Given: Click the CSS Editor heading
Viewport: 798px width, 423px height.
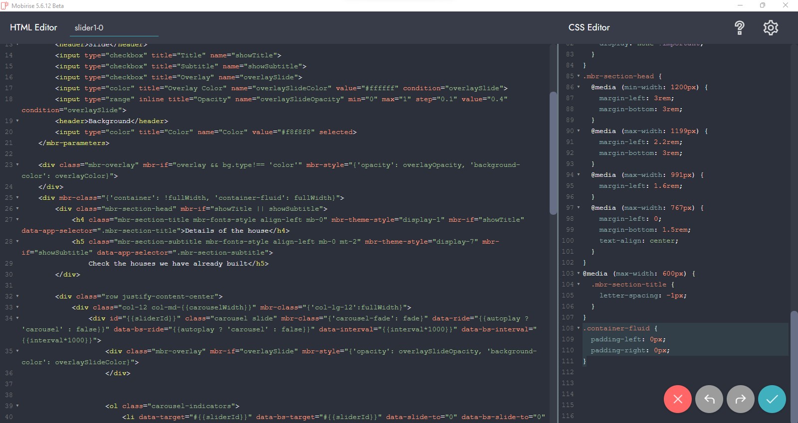Looking at the screenshot, I should click(589, 27).
